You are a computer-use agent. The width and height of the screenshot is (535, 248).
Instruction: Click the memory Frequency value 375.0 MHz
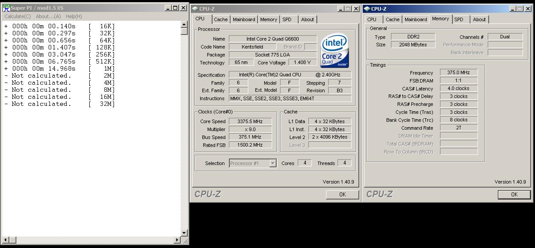(459, 72)
